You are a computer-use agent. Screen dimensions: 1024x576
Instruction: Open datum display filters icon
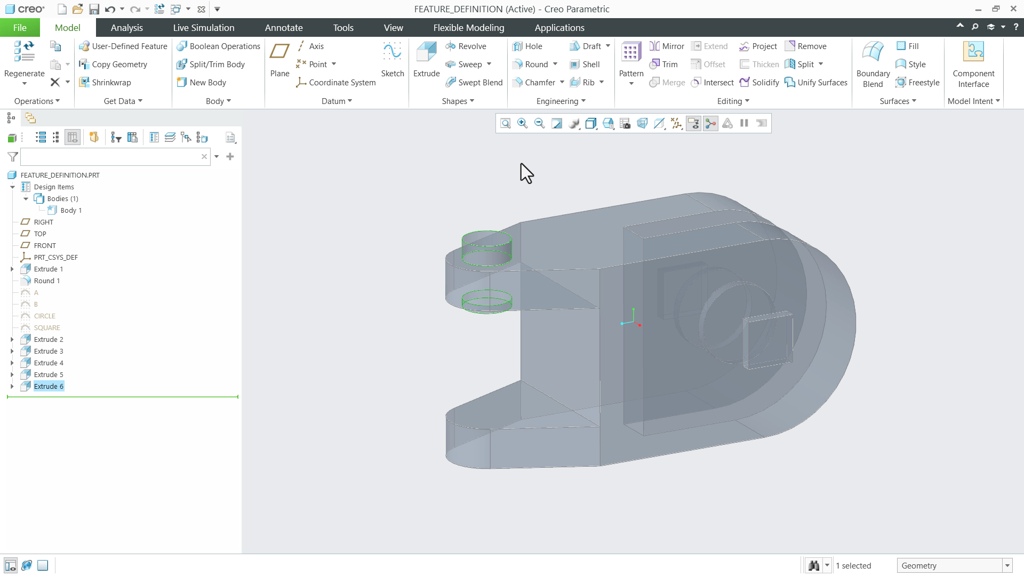676,123
